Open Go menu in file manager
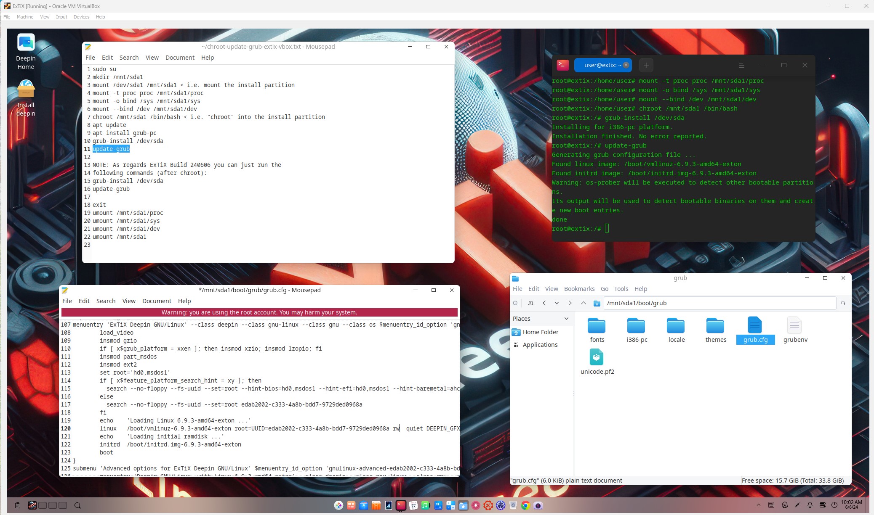874x515 pixels. point(605,289)
